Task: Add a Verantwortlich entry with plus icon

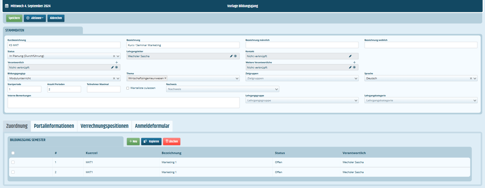Action: click(x=117, y=62)
